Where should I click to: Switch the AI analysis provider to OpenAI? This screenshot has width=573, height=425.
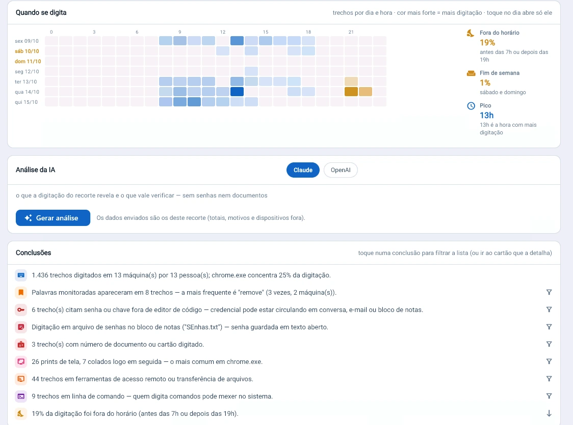[x=341, y=170]
